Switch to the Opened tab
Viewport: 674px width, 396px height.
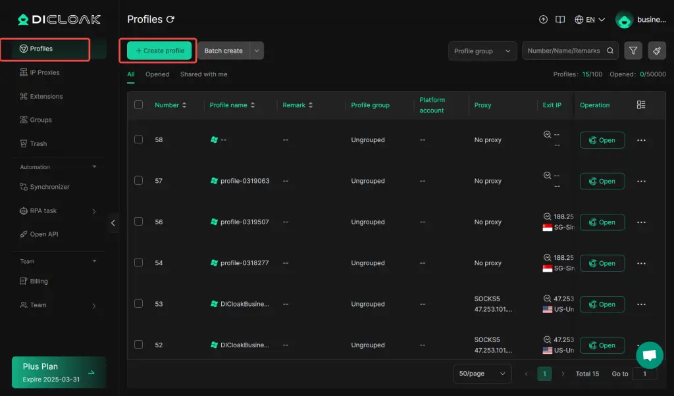[x=157, y=74]
